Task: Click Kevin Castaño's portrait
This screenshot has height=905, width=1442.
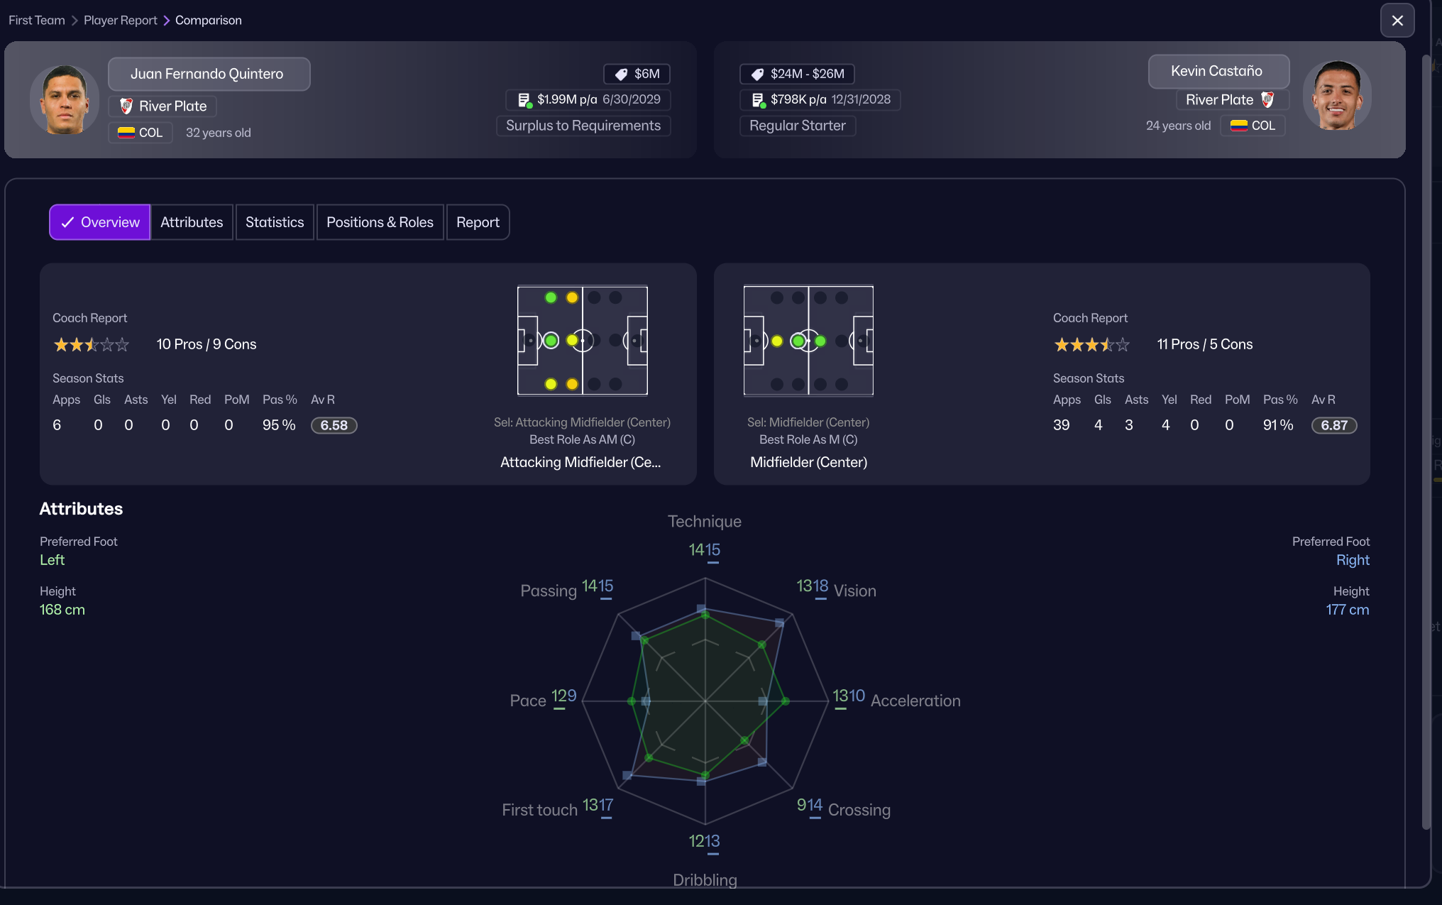Action: [1337, 95]
